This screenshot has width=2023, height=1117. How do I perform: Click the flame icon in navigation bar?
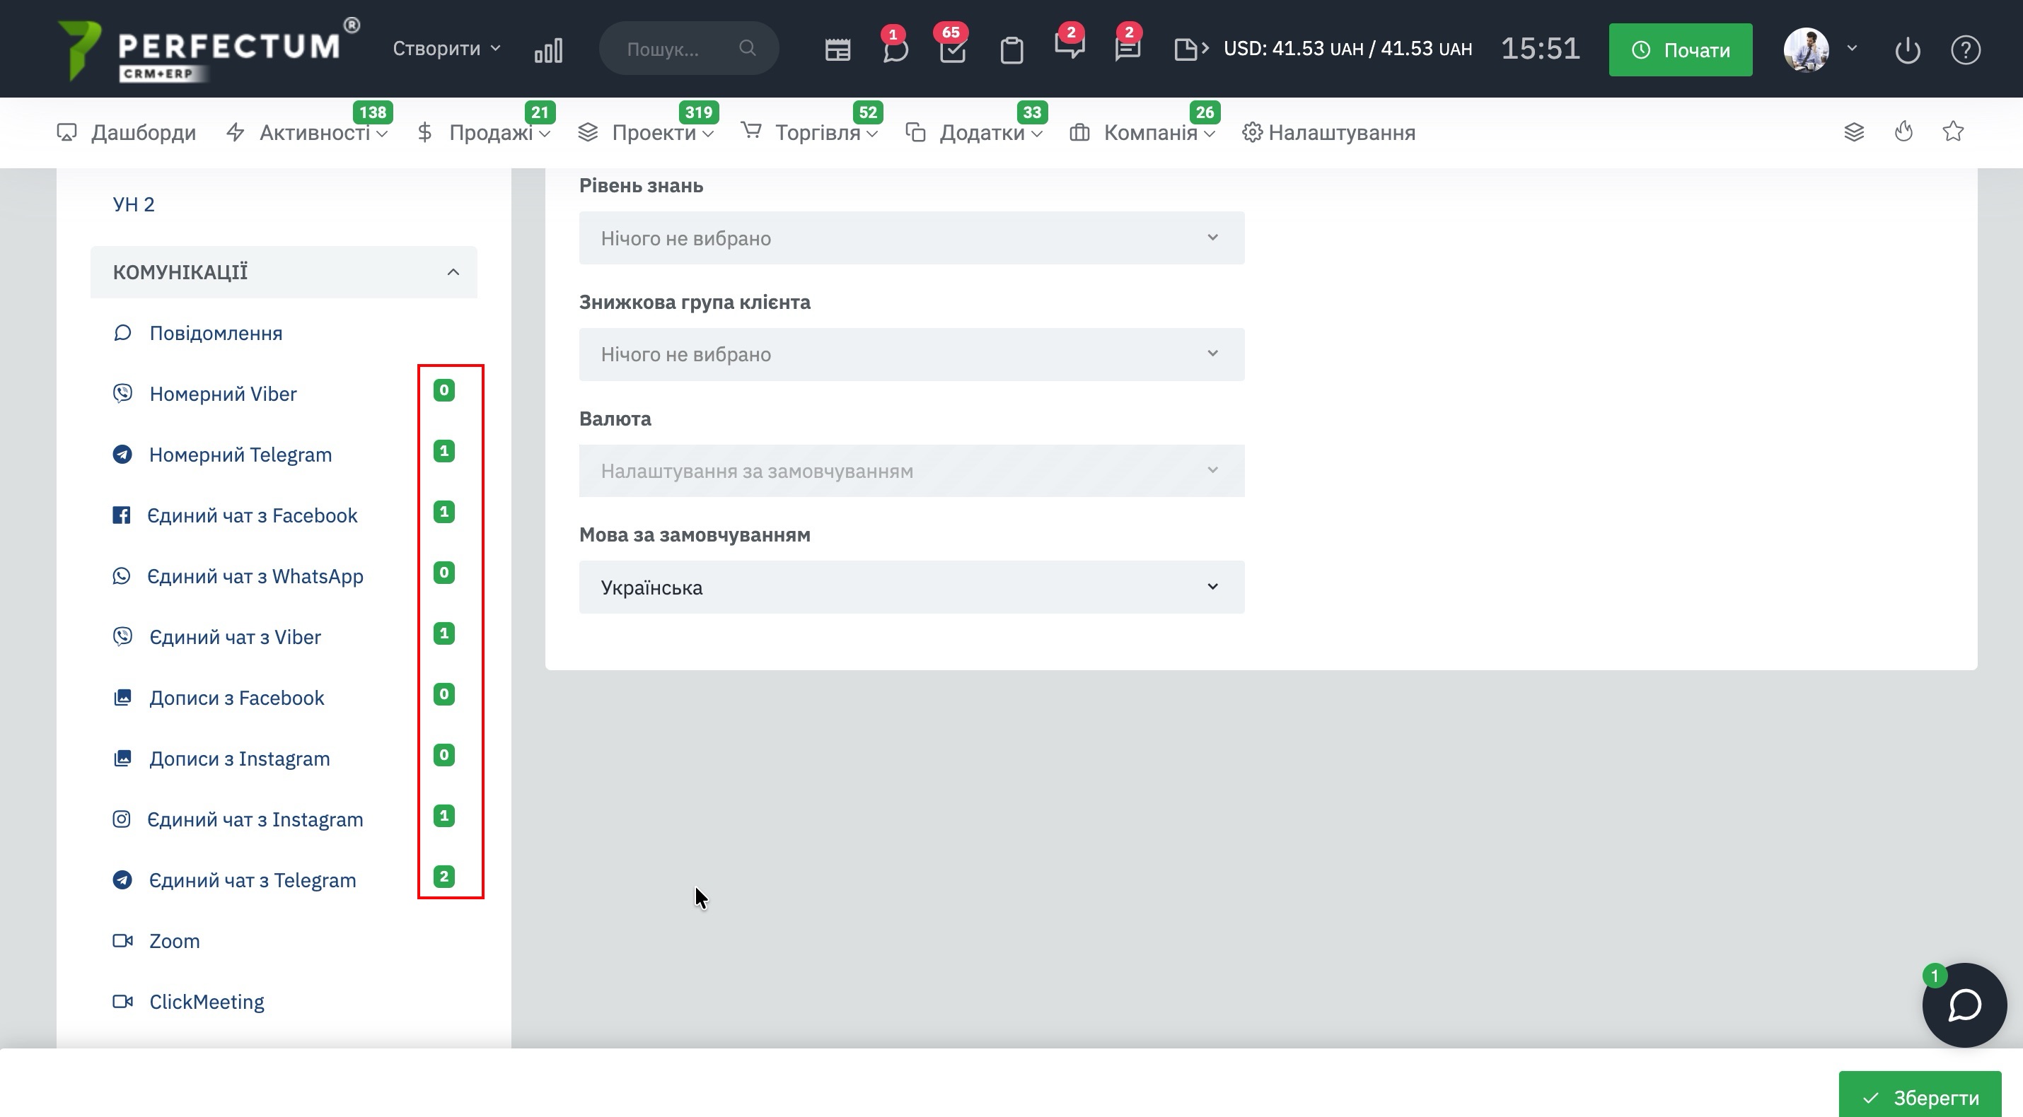[x=1903, y=132]
